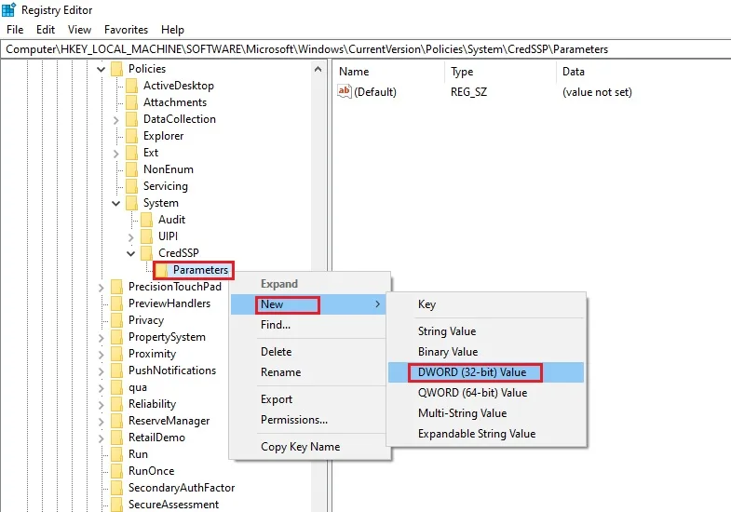Image resolution: width=731 pixels, height=512 pixels.
Task: Click the DataCollection folder icon
Action: [x=132, y=119]
